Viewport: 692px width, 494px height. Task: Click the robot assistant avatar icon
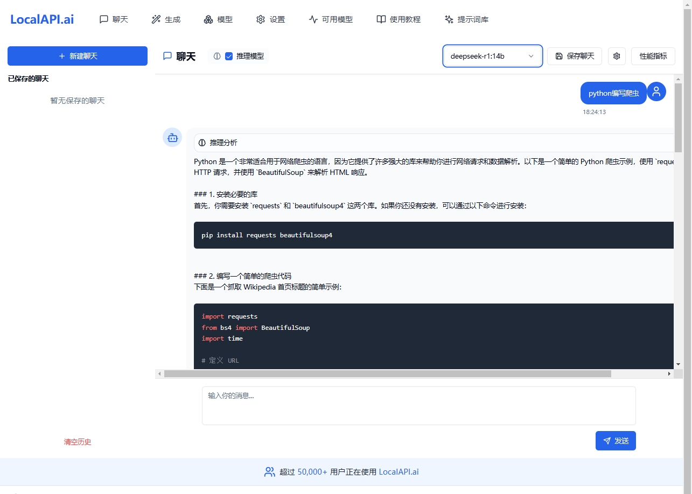(x=172, y=137)
